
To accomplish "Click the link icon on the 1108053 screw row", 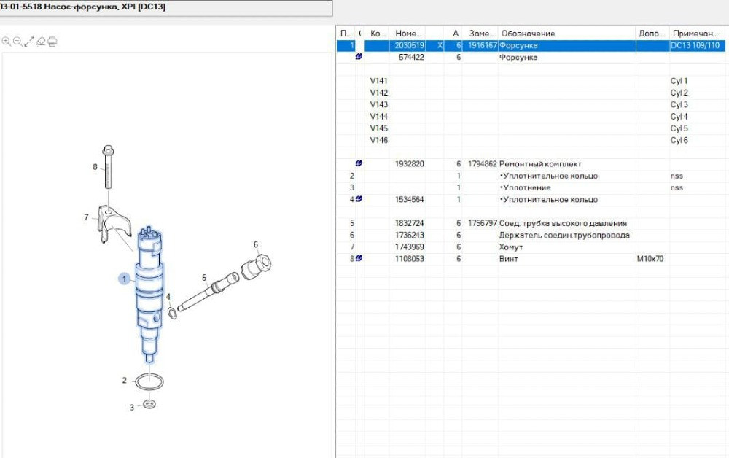I will [358, 259].
